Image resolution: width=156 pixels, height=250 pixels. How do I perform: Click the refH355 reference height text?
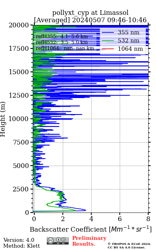coord(62,36)
